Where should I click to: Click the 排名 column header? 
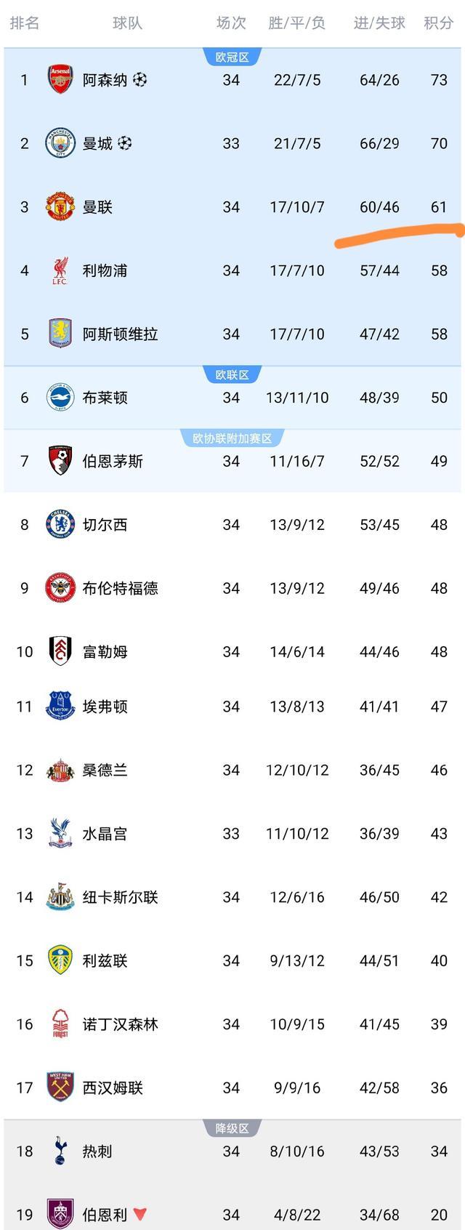tap(25, 23)
